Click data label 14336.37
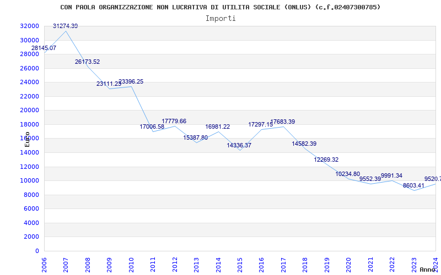The width and height of the screenshot is (441, 275). click(239, 145)
